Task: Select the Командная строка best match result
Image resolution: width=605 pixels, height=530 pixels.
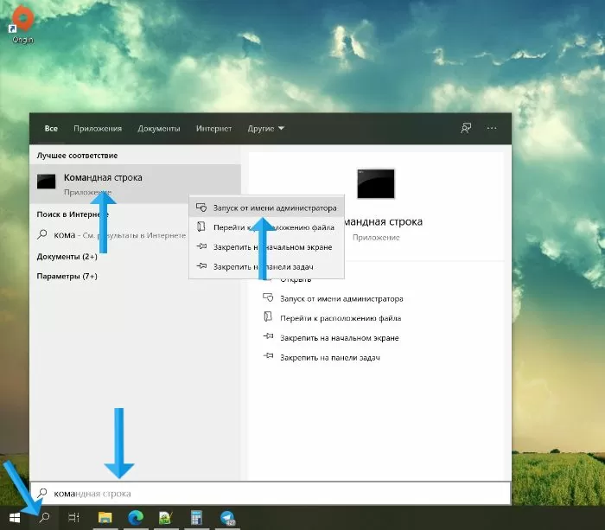Action: [103, 177]
